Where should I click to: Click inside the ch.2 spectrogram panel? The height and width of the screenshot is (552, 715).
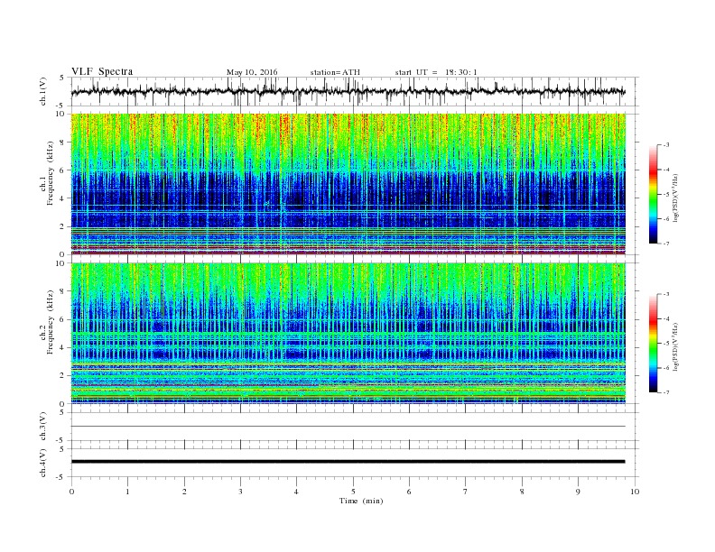(348, 334)
